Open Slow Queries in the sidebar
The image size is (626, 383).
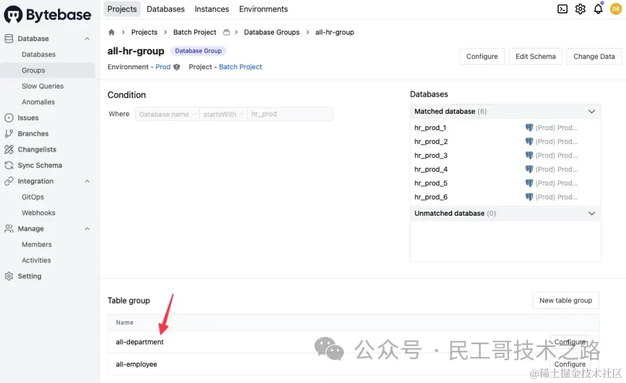point(43,86)
